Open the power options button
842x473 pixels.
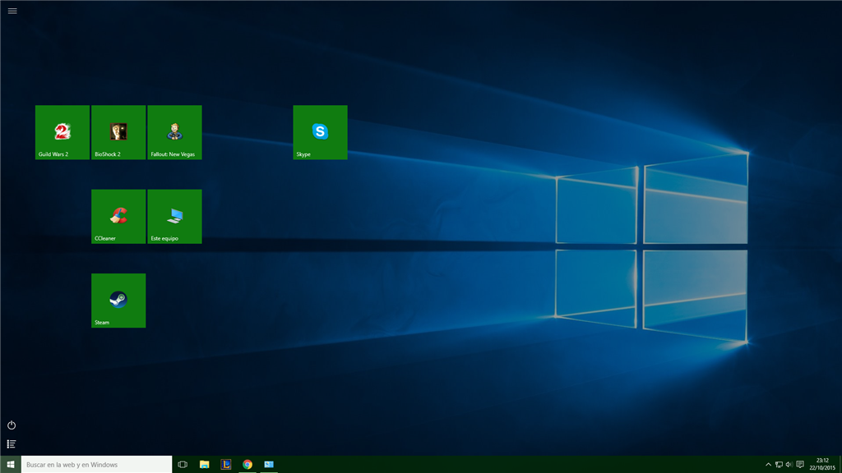tap(12, 425)
